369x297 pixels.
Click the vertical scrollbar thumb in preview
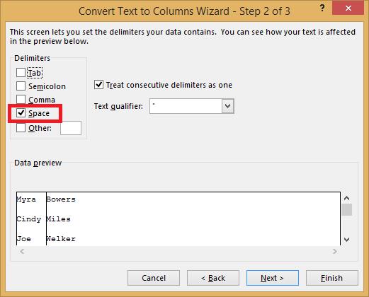346,209
